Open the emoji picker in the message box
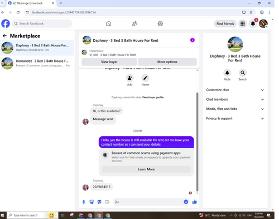Screen dimensions: 279x219 coord(186,202)
